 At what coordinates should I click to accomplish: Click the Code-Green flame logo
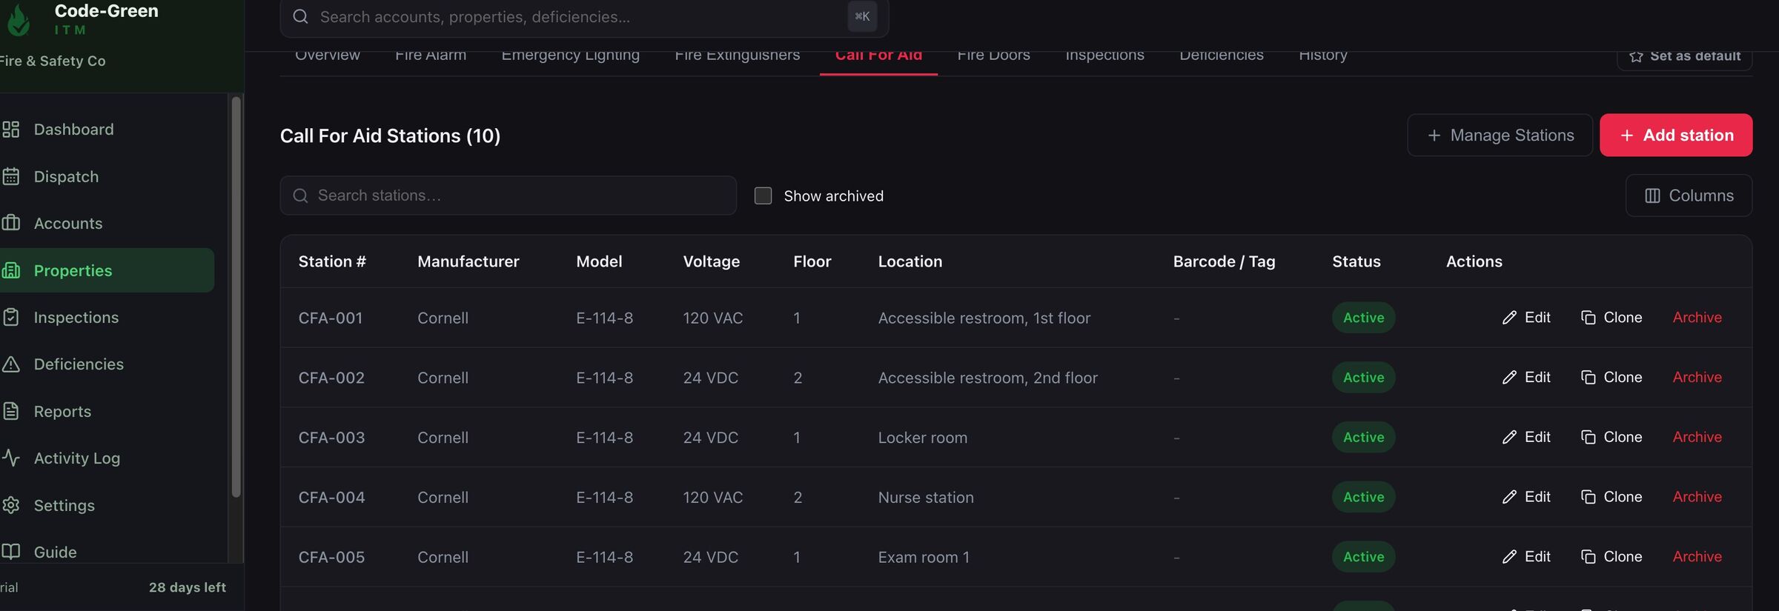[19, 20]
